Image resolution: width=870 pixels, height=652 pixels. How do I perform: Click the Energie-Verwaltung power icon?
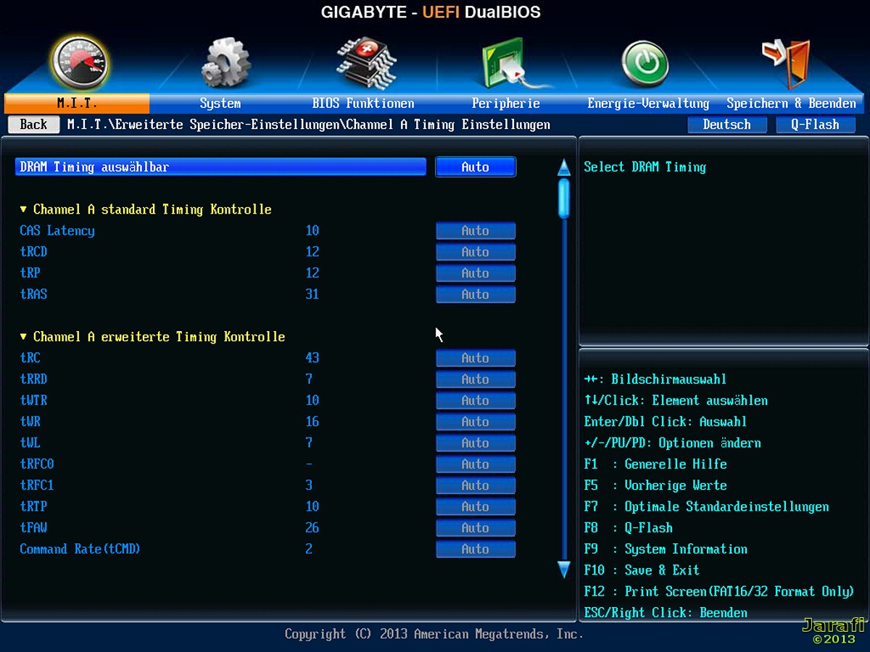click(x=646, y=64)
